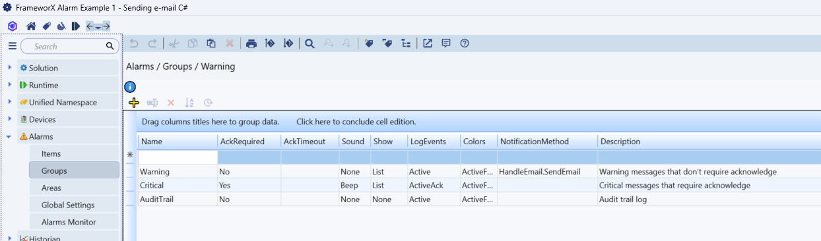
Task: Click 'Click here to conclude cell edition'
Action: pos(356,122)
